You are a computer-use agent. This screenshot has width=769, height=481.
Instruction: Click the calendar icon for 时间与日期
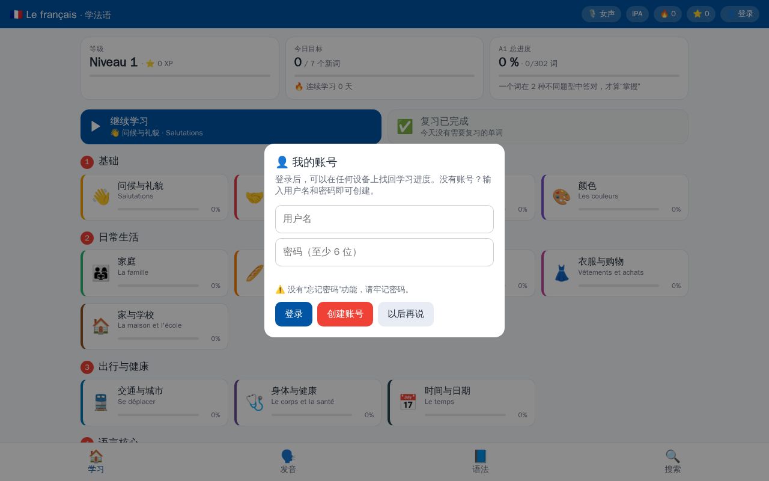click(408, 402)
